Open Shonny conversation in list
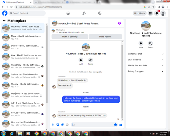Viewport: 170px width, 136px height. [23, 85]
